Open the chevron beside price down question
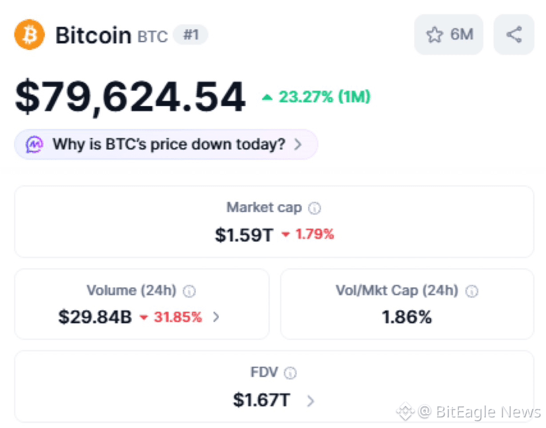The width and height of the screenshot is (546, 428). 298,144
